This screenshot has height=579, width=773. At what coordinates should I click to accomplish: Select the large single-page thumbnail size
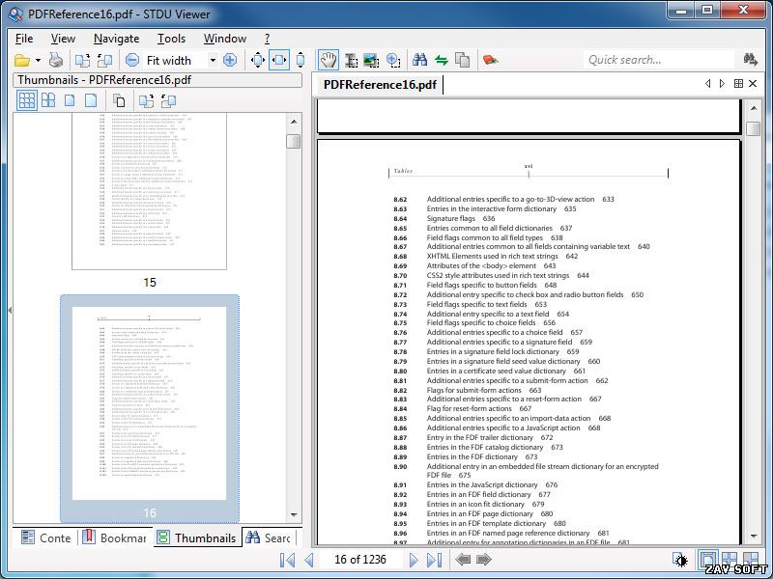(91, 100)
